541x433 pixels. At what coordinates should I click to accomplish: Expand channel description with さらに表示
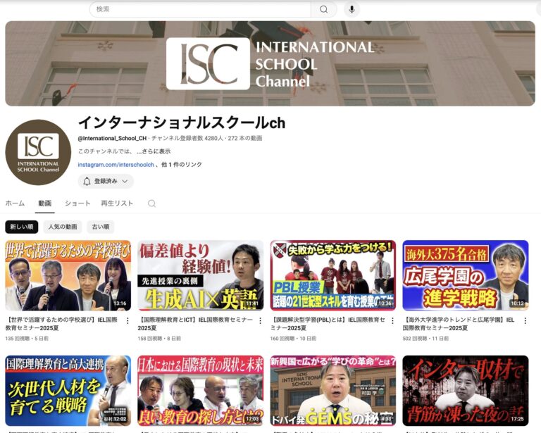coord(154,151)
